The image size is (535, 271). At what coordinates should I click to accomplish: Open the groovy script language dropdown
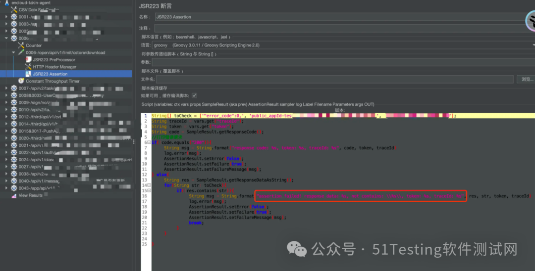tap(343, 45)
